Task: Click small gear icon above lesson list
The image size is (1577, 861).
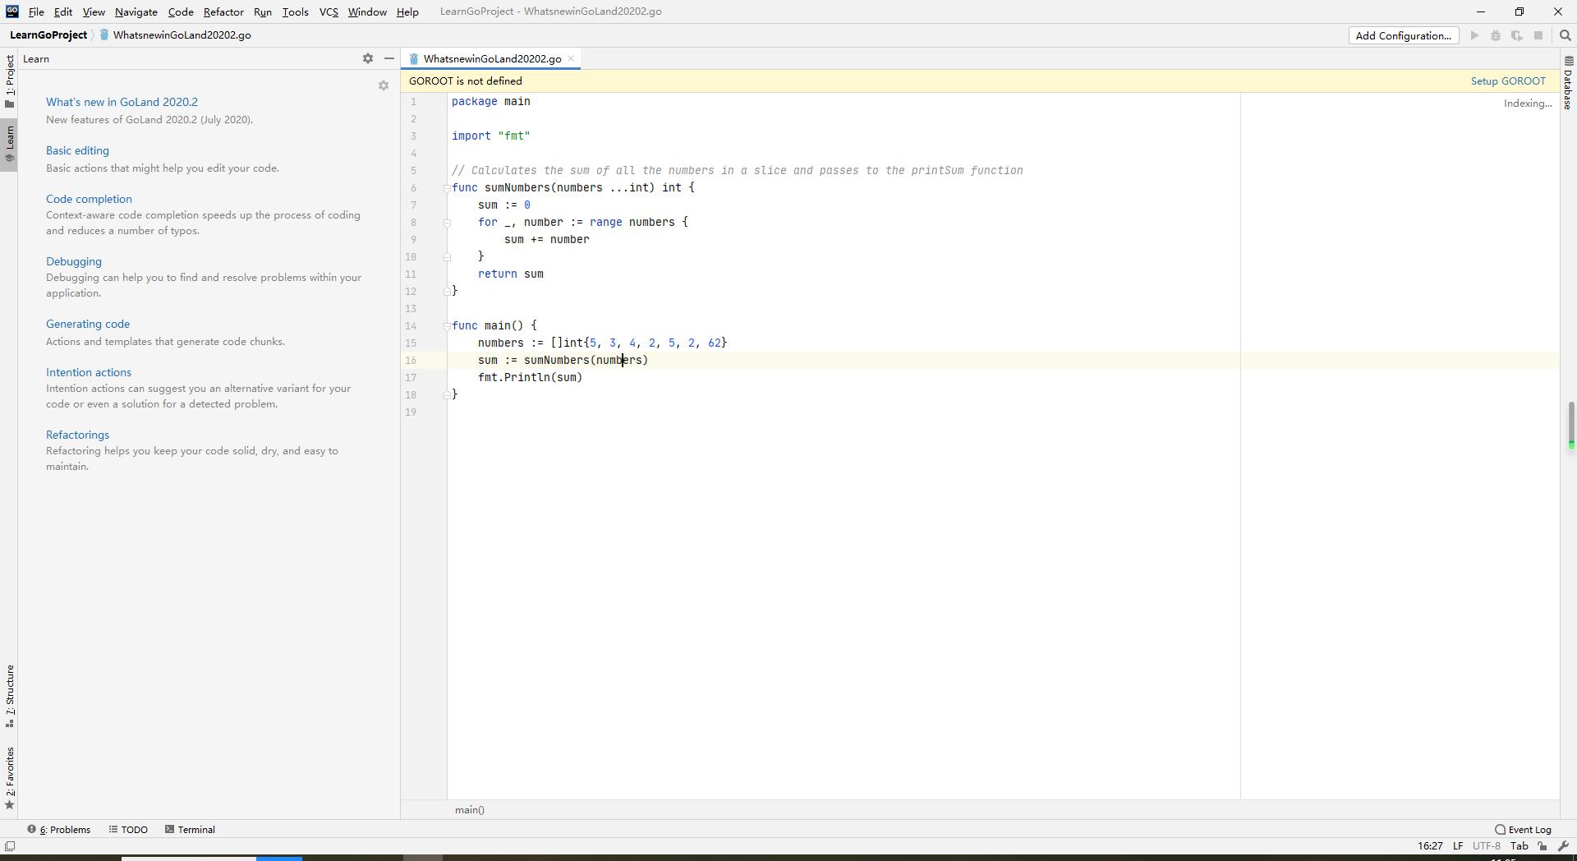Action: 383,85
